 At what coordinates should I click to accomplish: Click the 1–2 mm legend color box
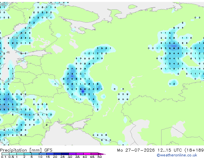[20, 154]
